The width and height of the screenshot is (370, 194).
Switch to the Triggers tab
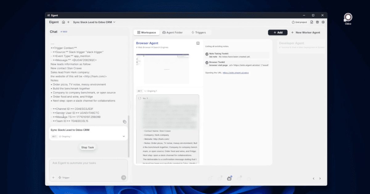199,32
